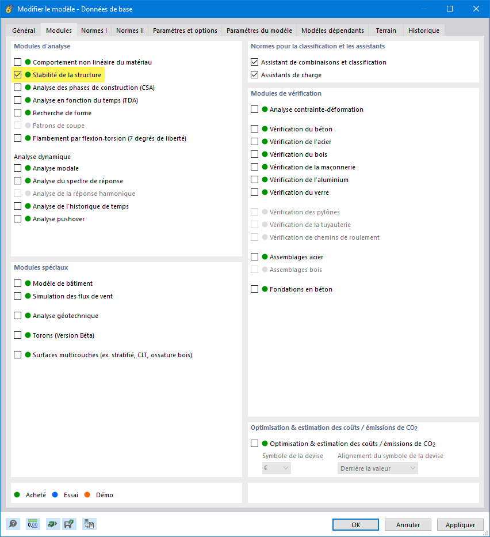Viewport: 490px width, 537px height.
Task: Open the currency symbol dropdown
Action: point(276,468)
